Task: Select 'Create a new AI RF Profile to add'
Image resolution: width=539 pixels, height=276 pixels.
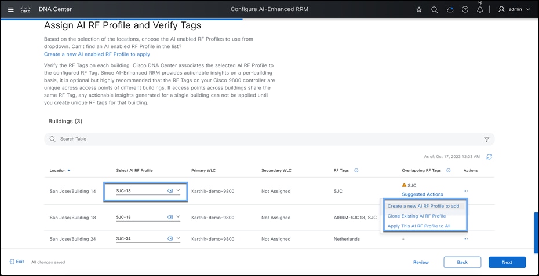Action: pos(423,207)
